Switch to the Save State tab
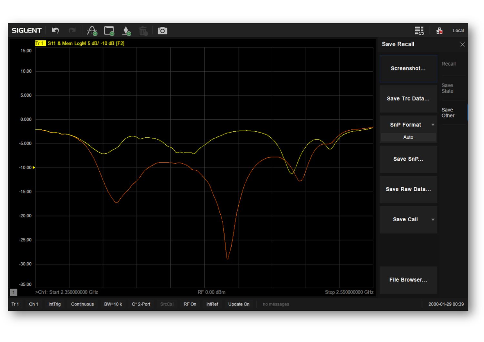Screen dimensions: 484x342 tap(448, 88)
